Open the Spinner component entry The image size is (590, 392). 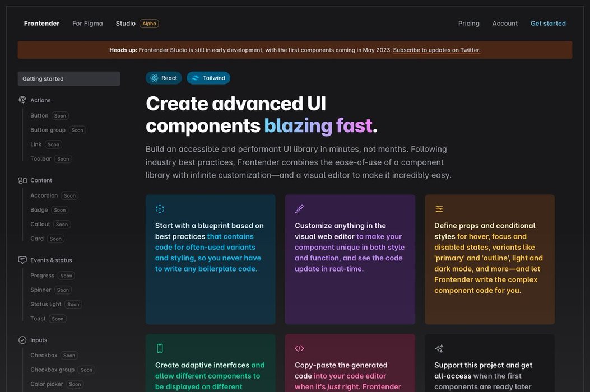(x=41, y=290)
